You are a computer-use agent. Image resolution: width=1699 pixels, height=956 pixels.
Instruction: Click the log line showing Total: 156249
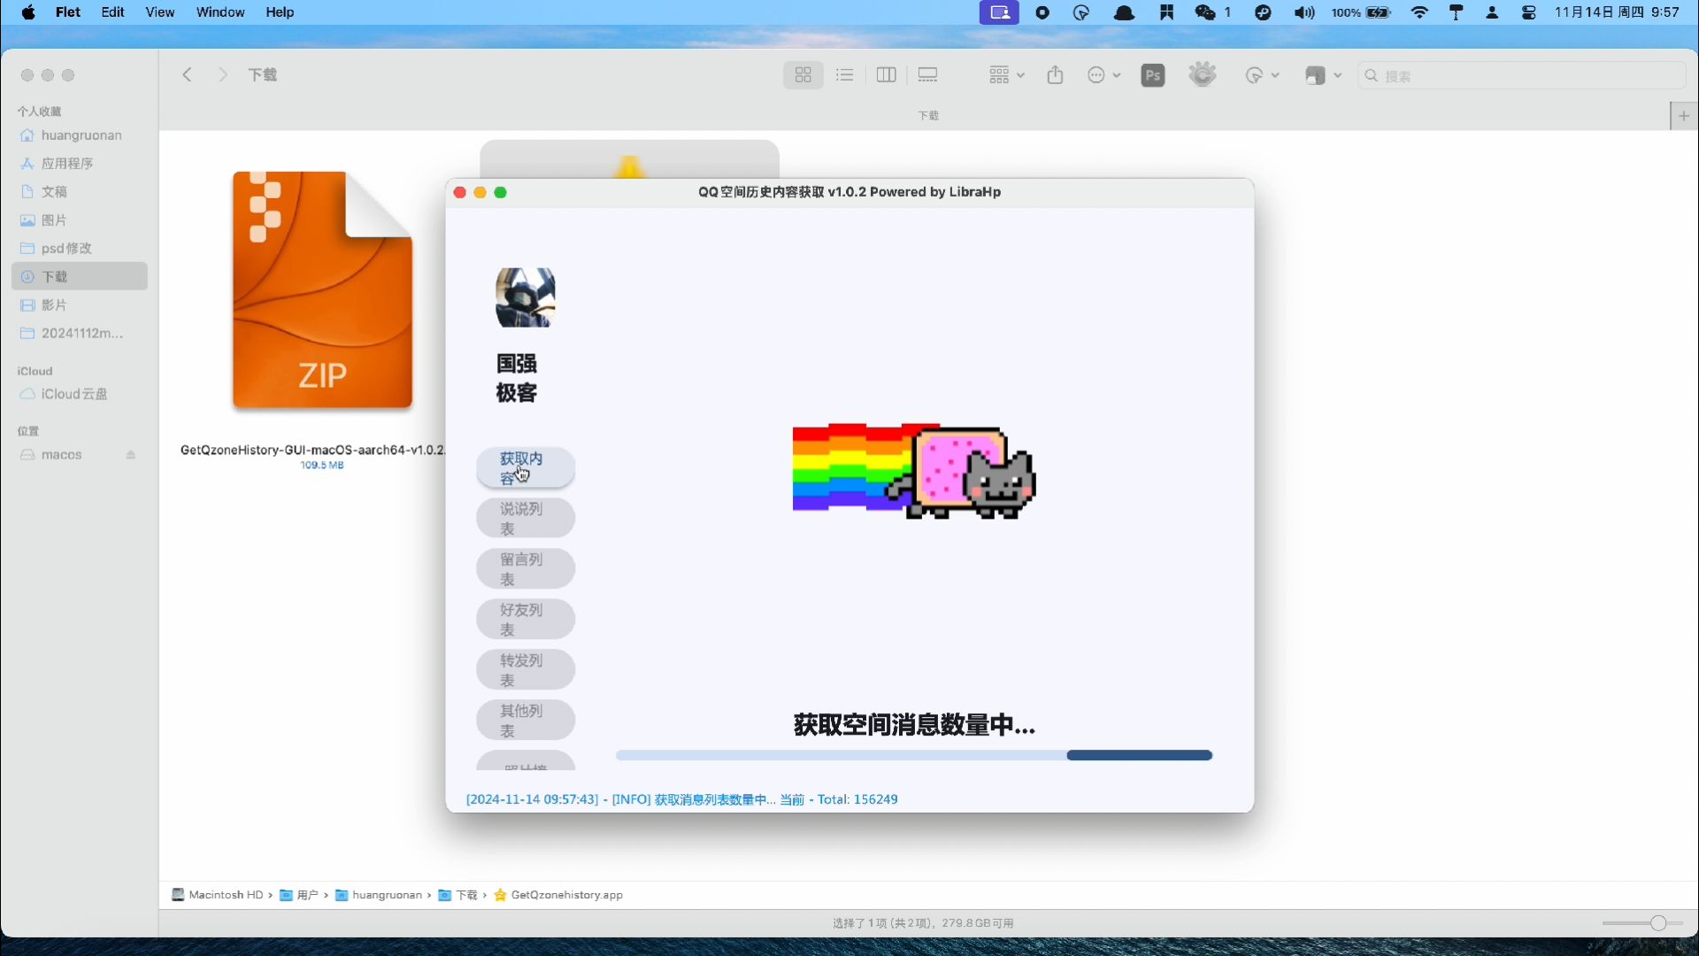[x=681, y=799]
